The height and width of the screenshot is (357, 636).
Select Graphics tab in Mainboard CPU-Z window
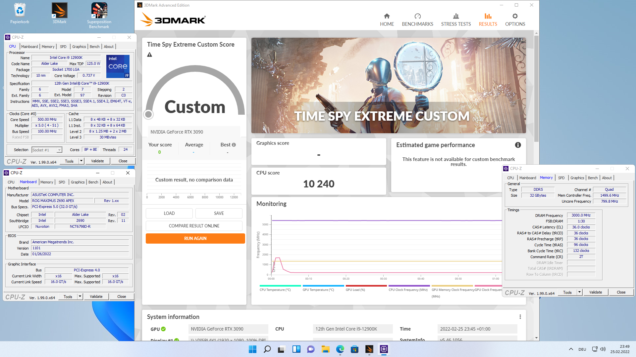pos(78,182)
